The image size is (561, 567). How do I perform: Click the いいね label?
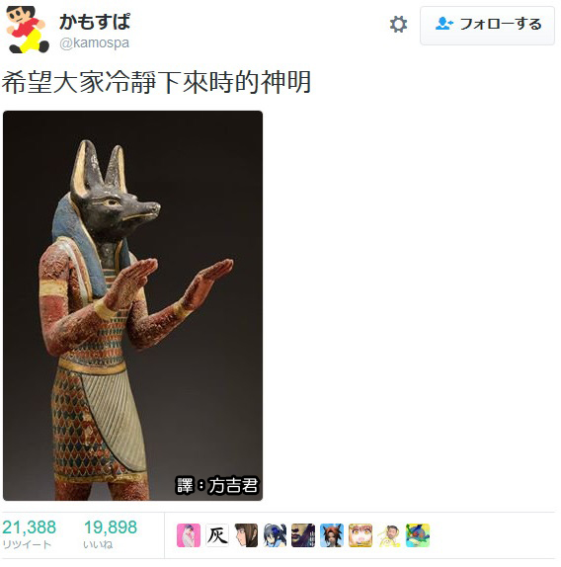[98, 544]
